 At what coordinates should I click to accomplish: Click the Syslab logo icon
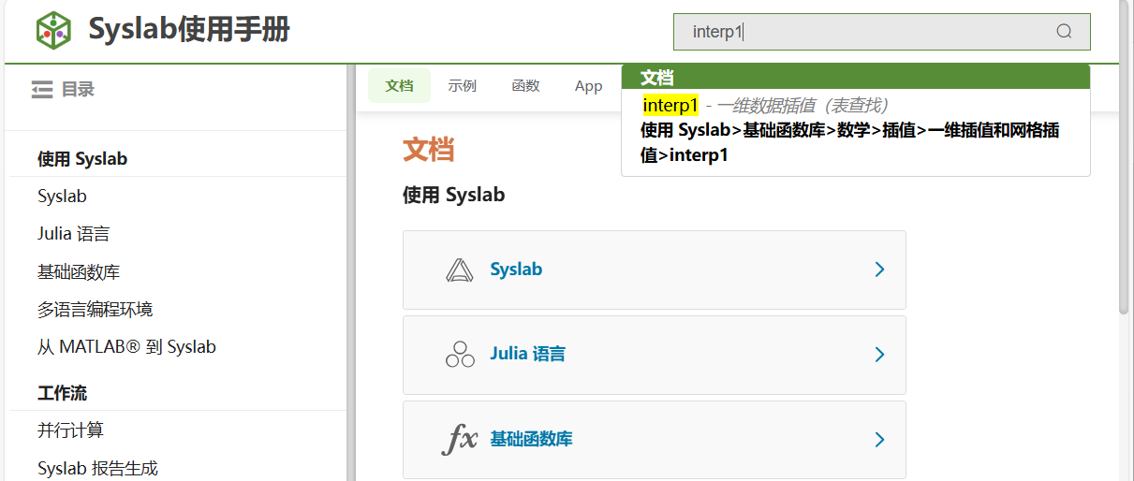(x=53, y=30)
